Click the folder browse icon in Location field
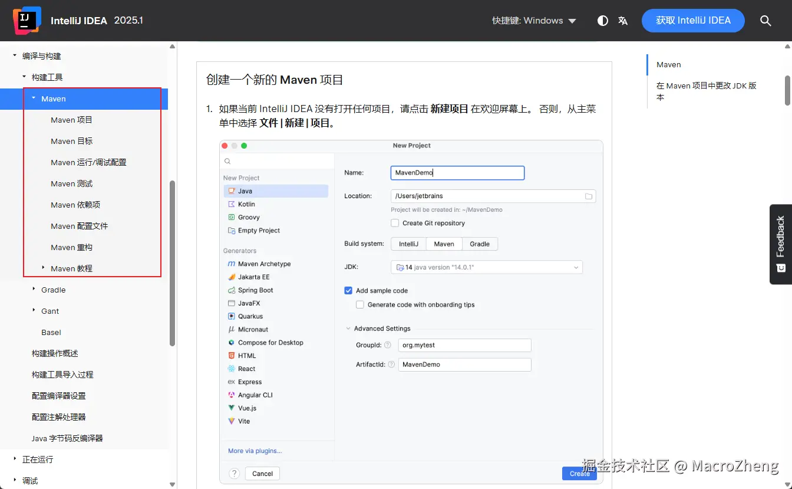 [588, 196]
